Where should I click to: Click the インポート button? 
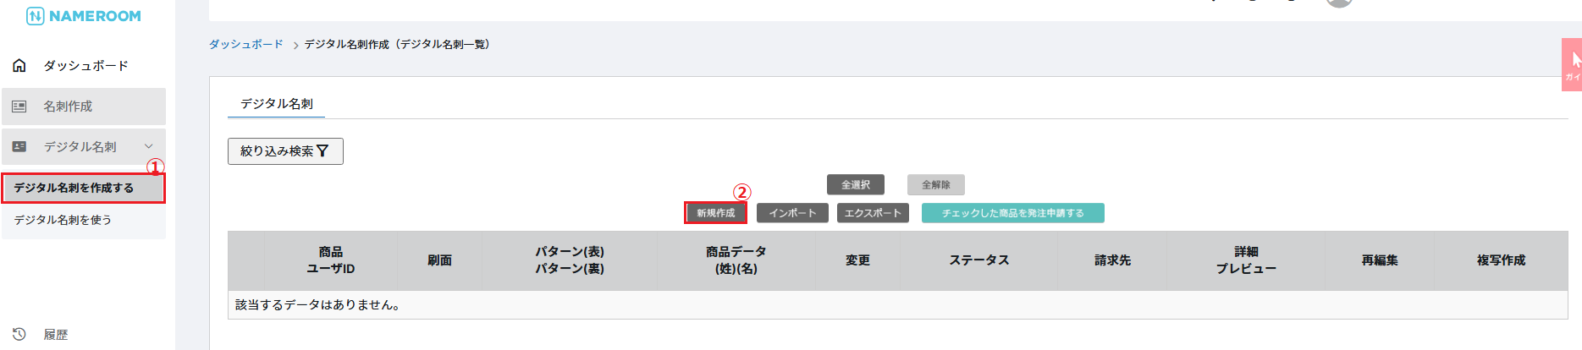click(792, 213)
